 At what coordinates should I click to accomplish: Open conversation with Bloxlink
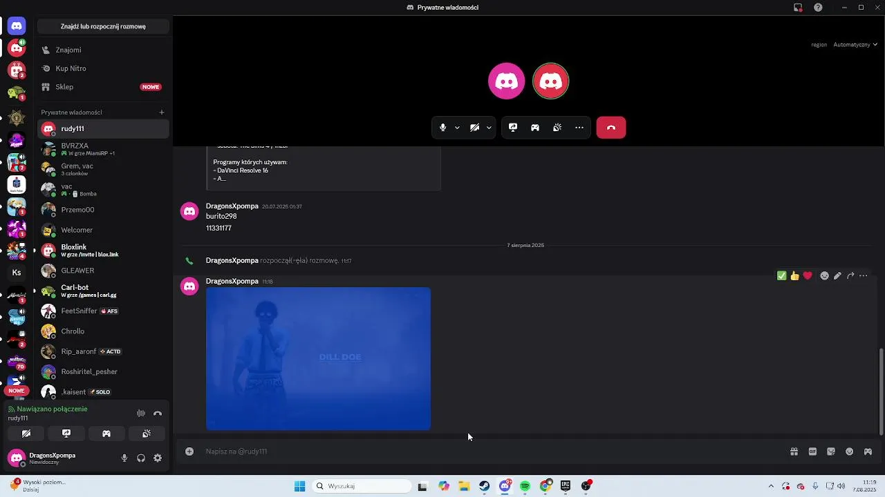click(103, 251)
